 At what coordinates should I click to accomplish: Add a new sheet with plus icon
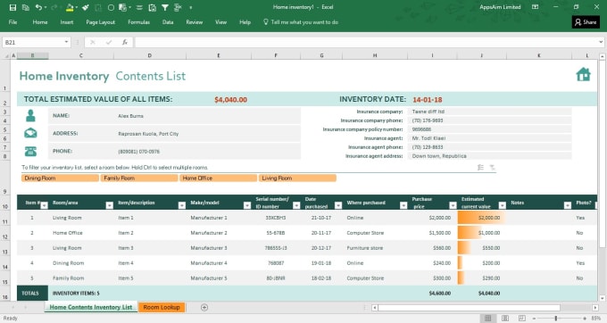point(204,307)
